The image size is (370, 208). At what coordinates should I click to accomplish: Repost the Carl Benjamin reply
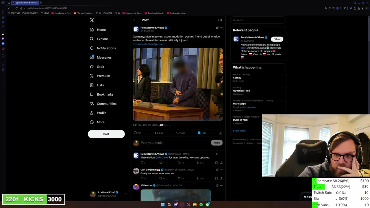pyautogui.click(x=161, y=178)
